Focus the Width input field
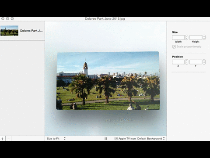Image resolution: width=210 pixels, height=158 pixels. click(178, 37)
